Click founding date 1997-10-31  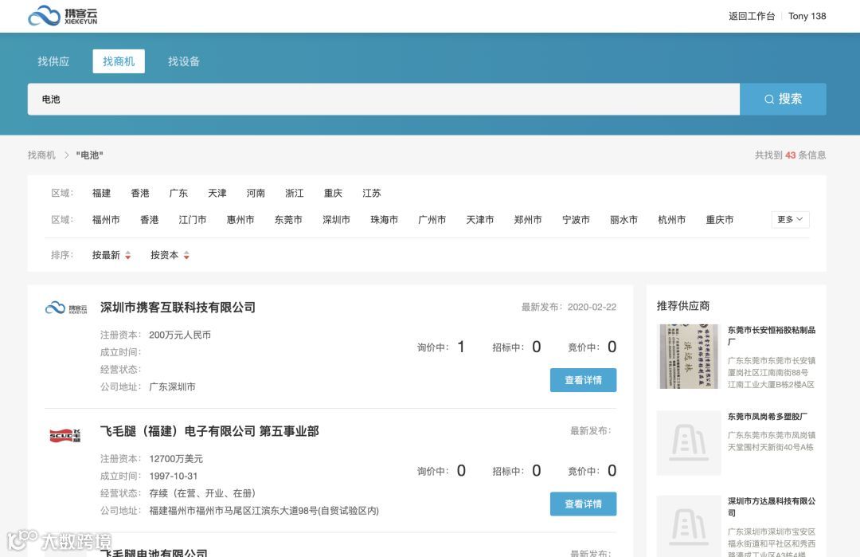tap(174, 476)
